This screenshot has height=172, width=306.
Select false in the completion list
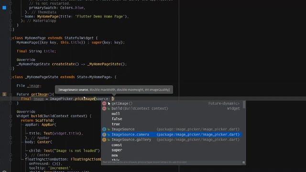click(117, 119)
